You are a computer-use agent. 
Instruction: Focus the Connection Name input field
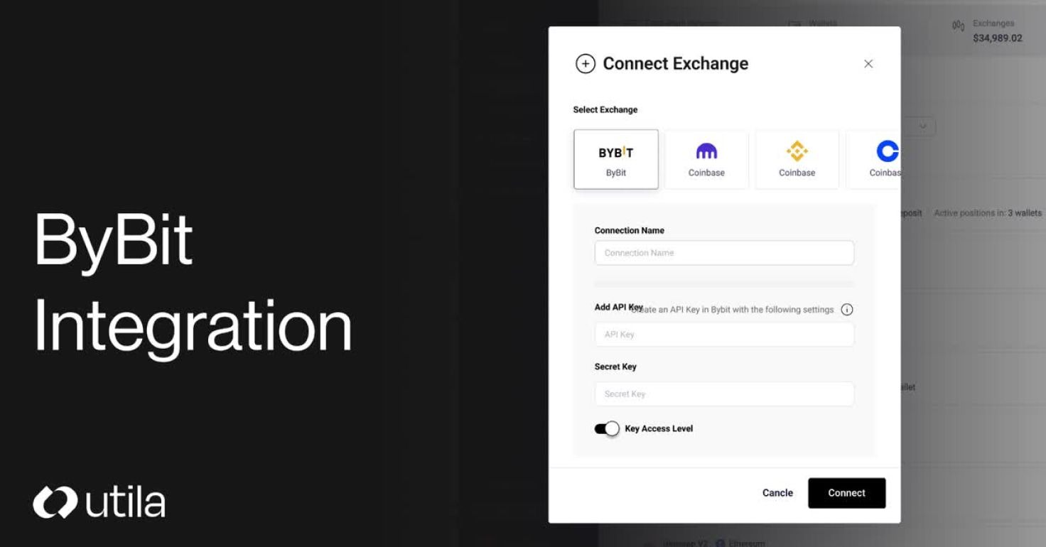pyautogui.click(x=724, y=253)
